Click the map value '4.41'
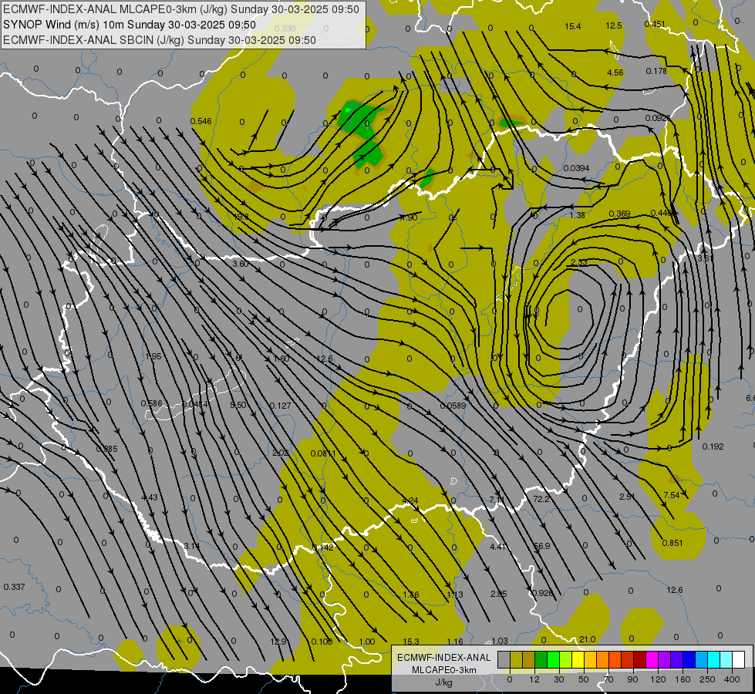The width and height of the screenshot is (755, 694). pos(498,547)
